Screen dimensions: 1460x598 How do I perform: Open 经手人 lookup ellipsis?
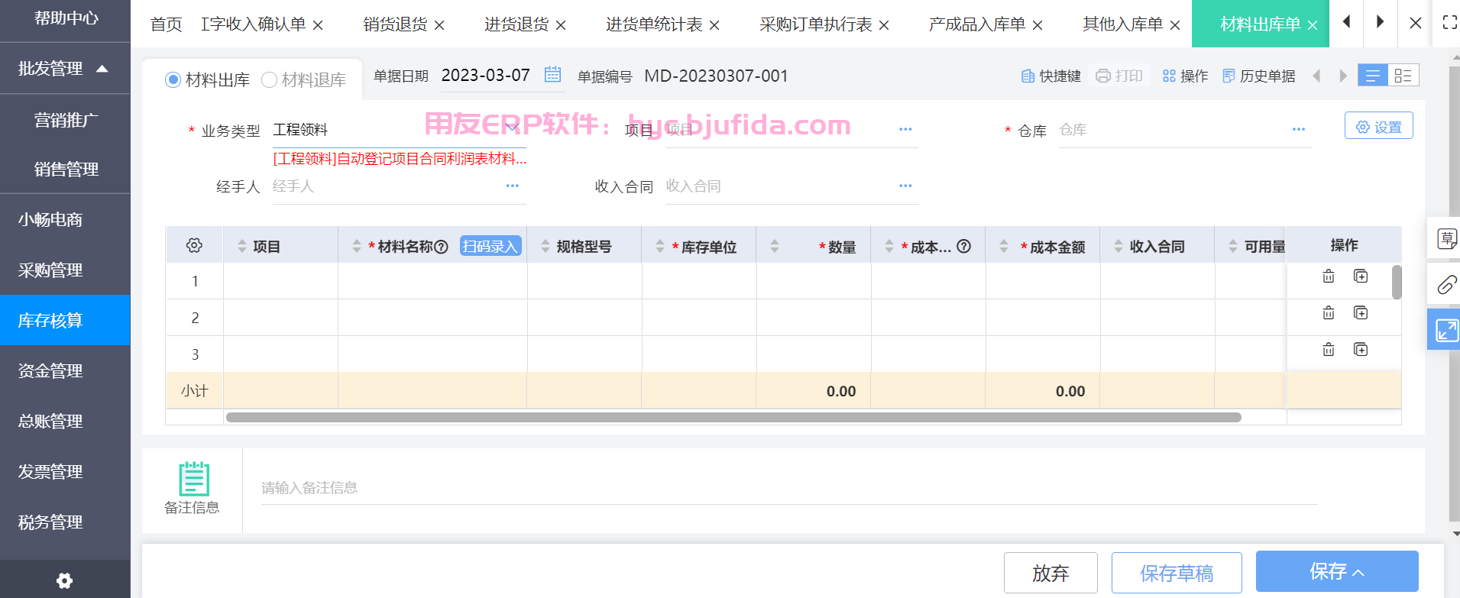[512, 186]
